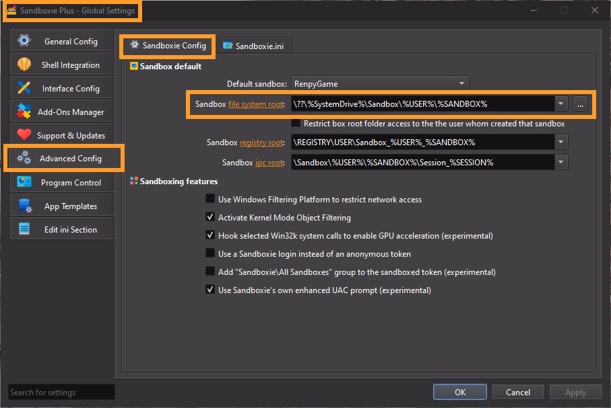Click the Support & Updates heart icon
611x408 pixels.
click(24, 135)
